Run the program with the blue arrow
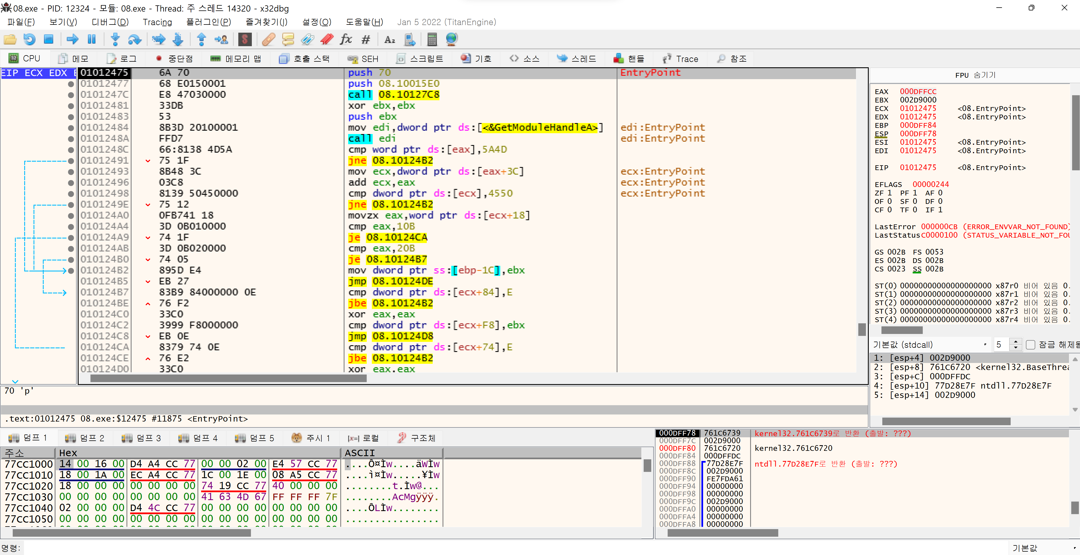 click(x=72, y=39)
